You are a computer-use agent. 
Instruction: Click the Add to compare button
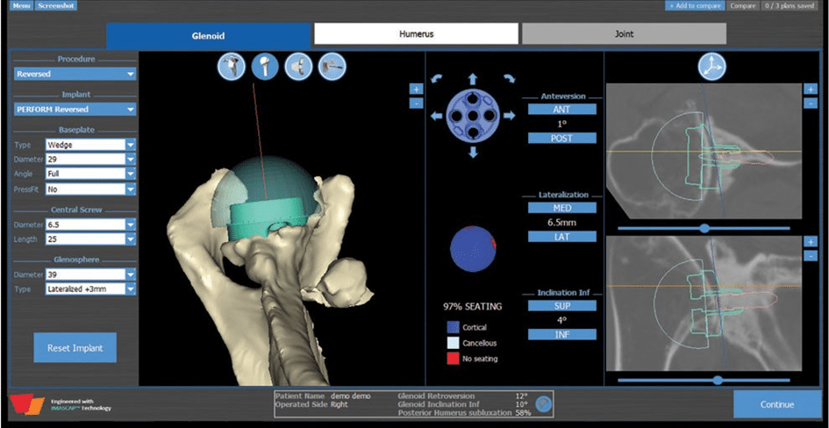(695, 5)
